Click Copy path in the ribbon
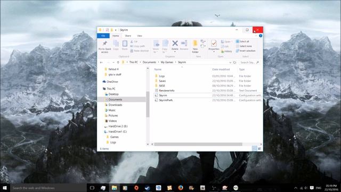The width and height of the screenshot is (341, 192). 137,46
